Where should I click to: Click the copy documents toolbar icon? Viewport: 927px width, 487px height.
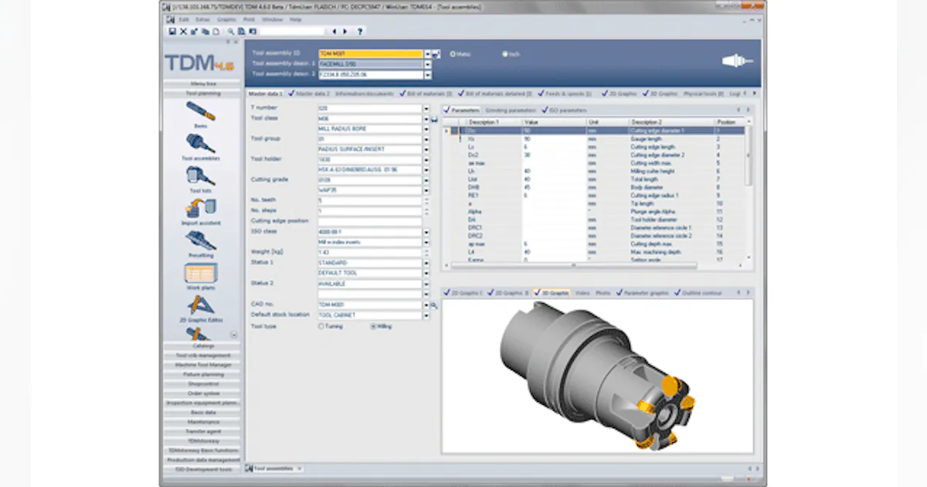coord(205,32)
